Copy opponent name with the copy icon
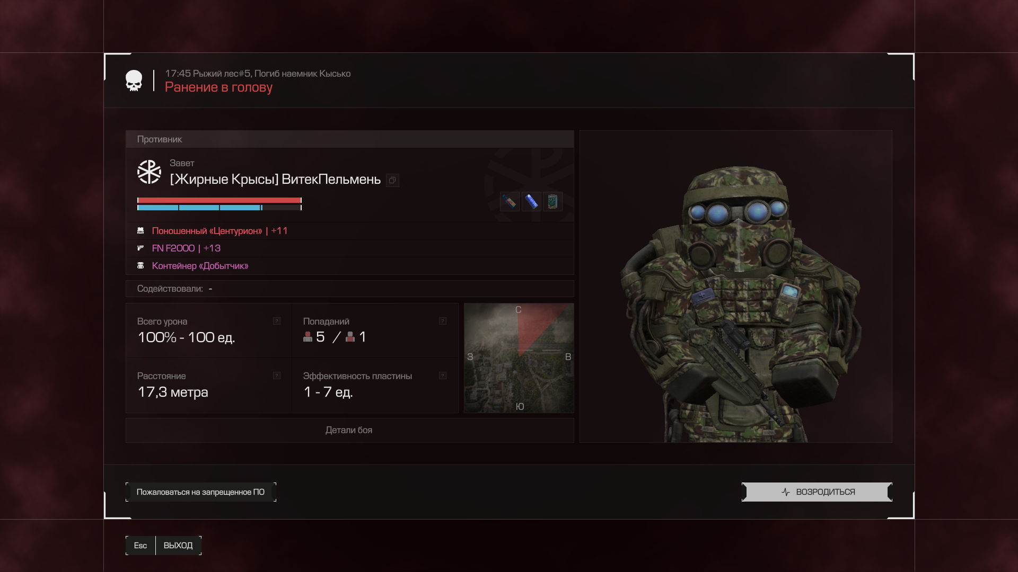This screenshot has height=572, width=1018. click(392, 180)
